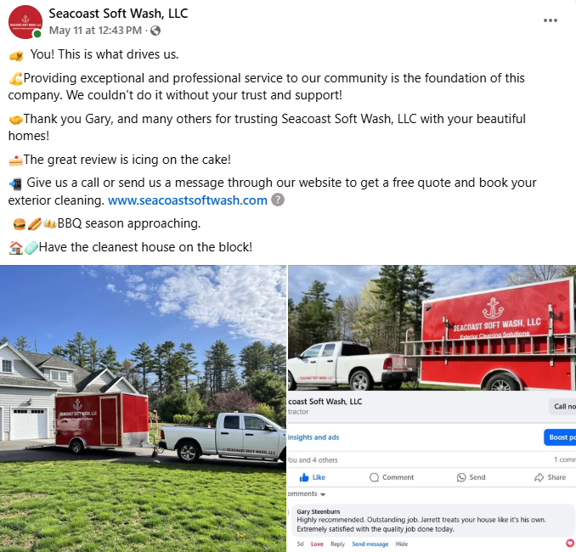Click the Seacoast Soft Wash profile picture

[25, 22]
